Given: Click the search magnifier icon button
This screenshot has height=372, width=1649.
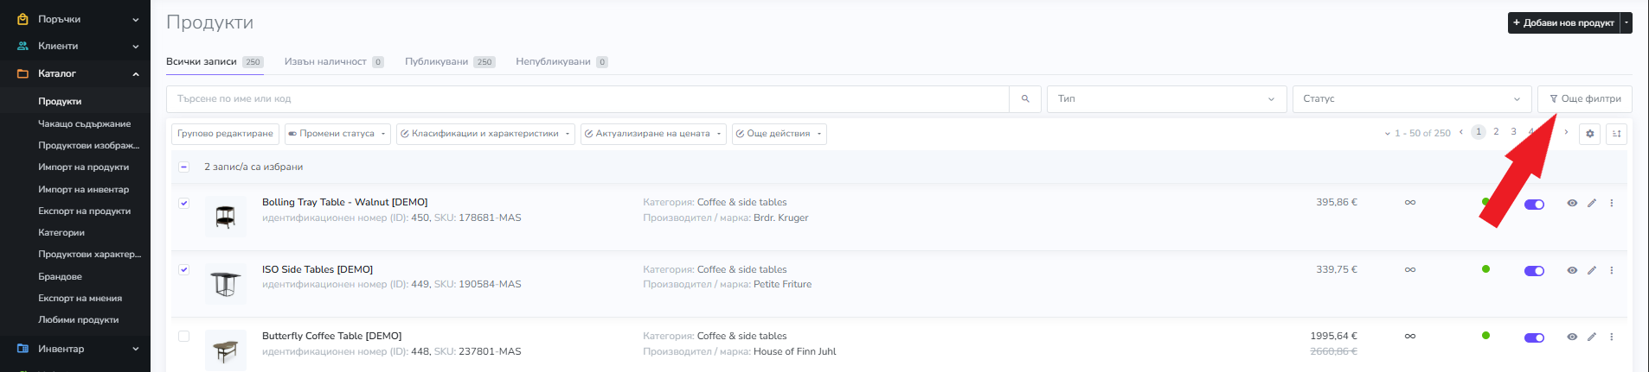Looking at the screenshot, I should click(1024, 99).
